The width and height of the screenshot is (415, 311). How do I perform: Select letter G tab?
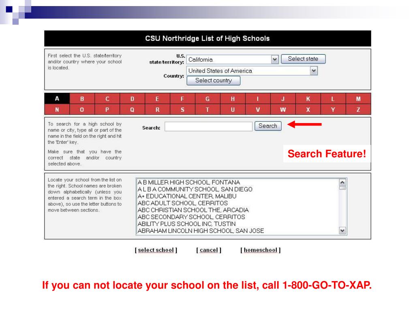(x=207, y=99)
